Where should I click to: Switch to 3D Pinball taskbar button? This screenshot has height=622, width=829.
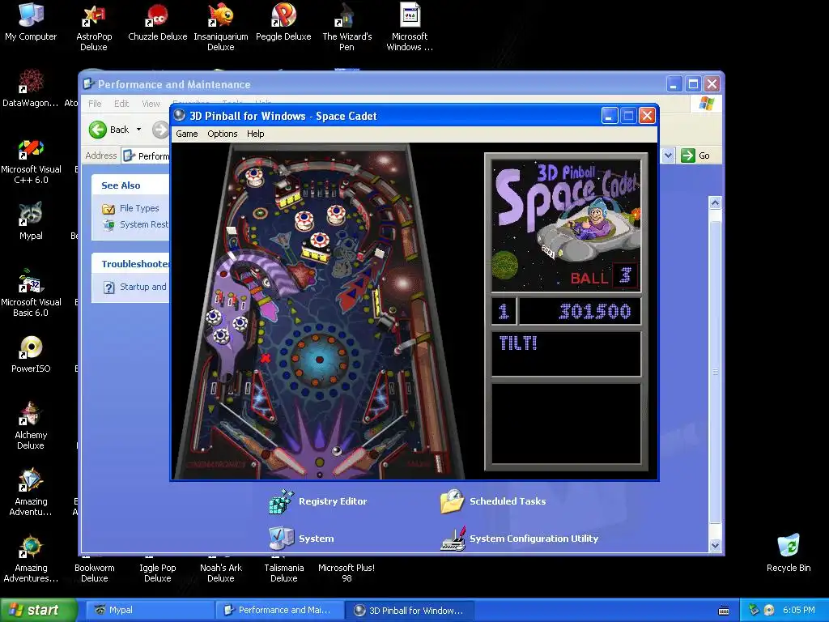click(x=409, y=610)
